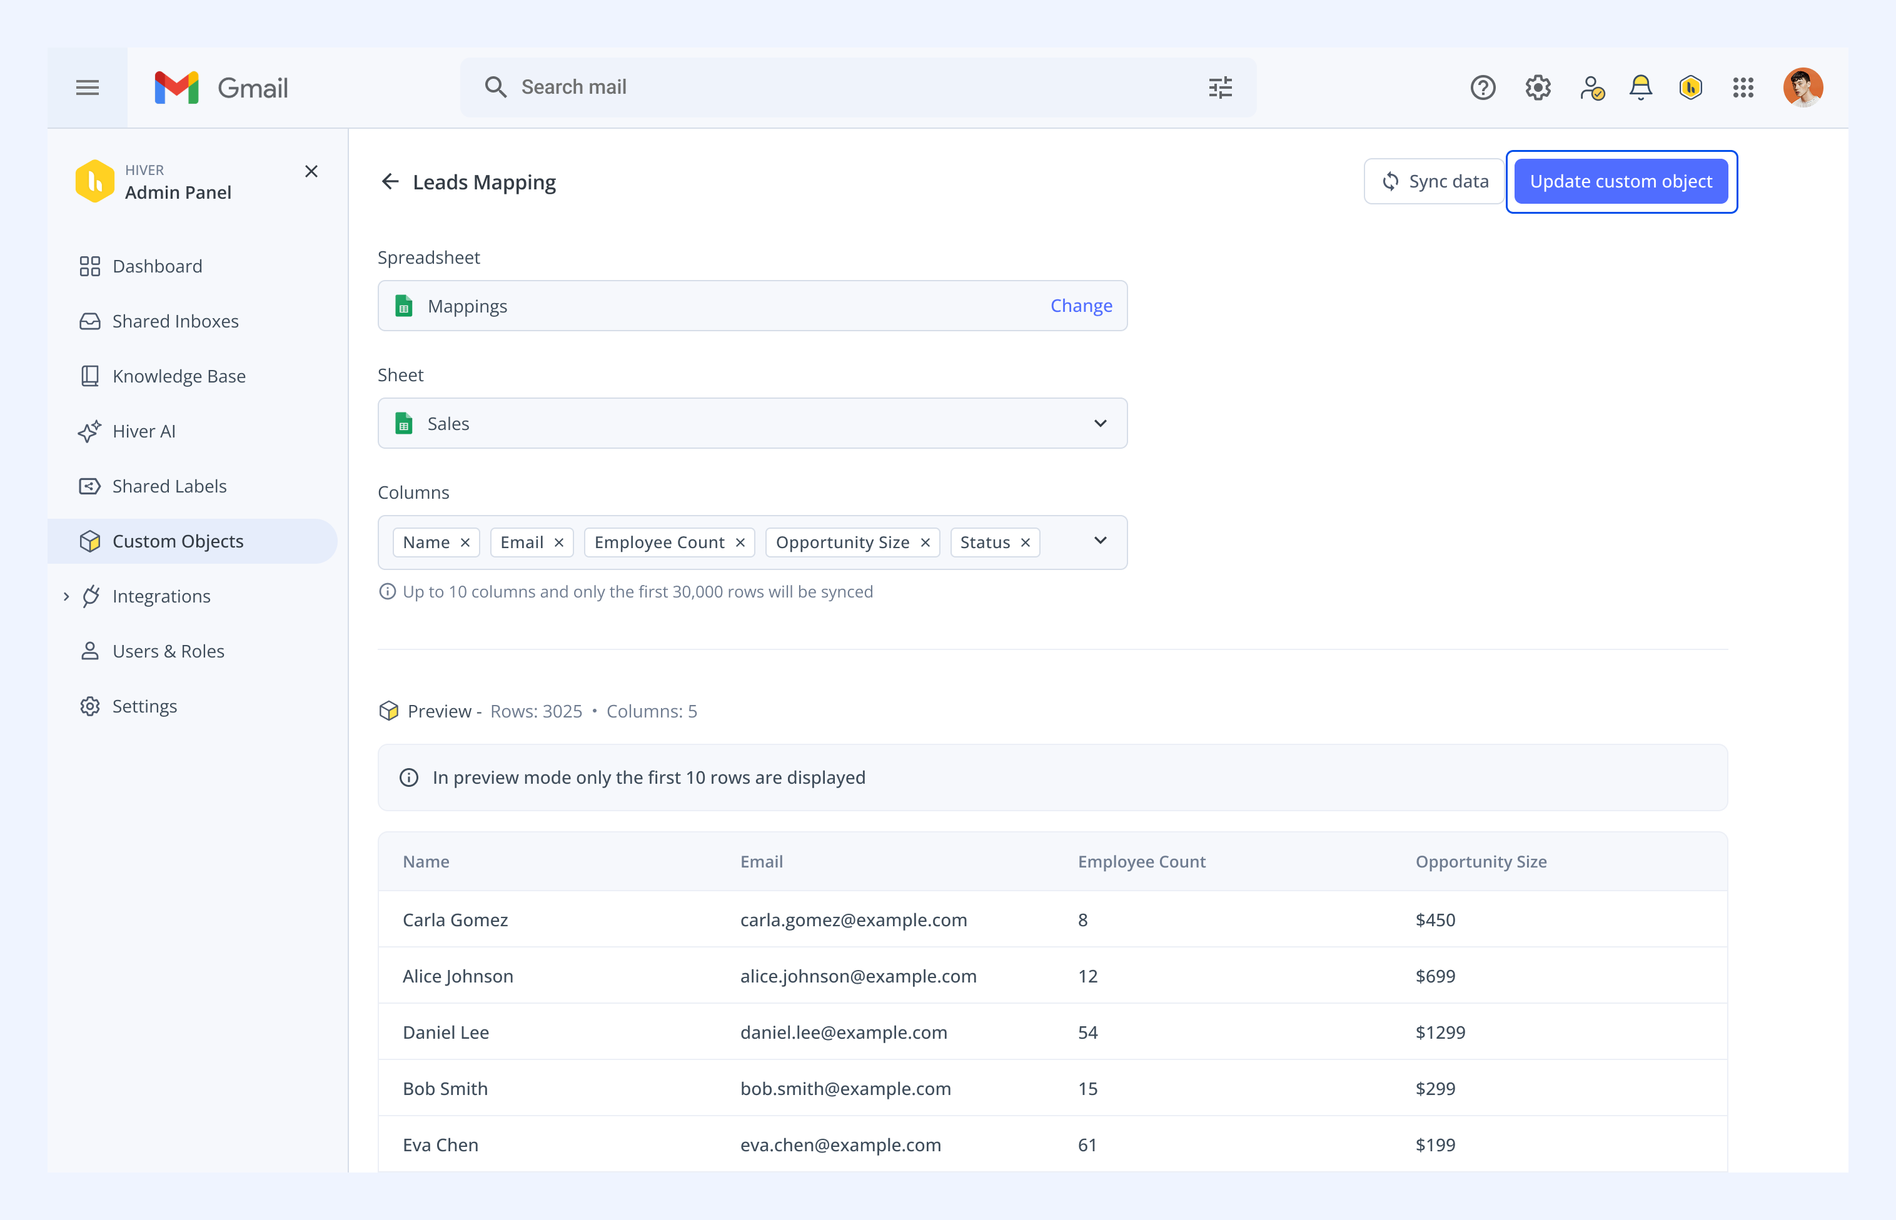Remove the Status column tag

pyautogui.click(x=1025, y=542)
